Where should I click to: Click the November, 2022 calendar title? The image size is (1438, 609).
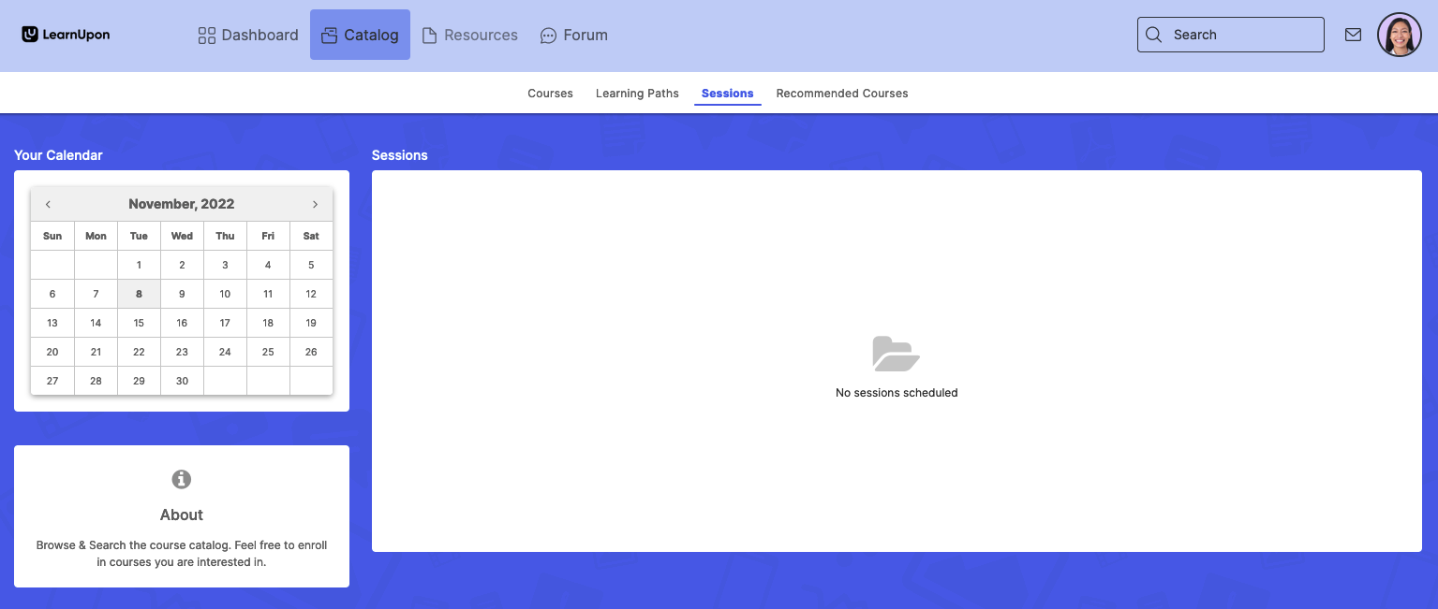[182, 204]
